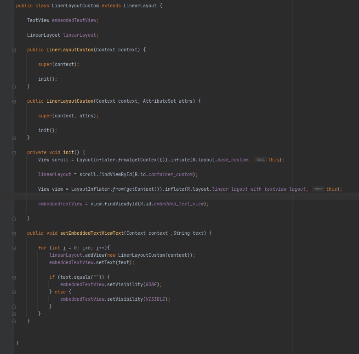The image size is (359, 354).
Task: Click the class's final closing brace
Action: 17,343
